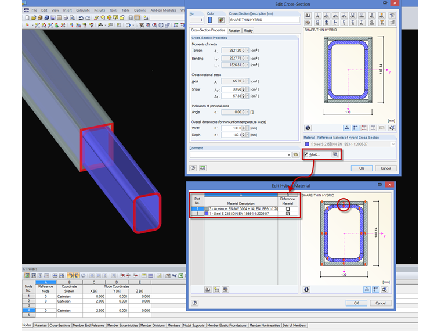The height and width of the screenshot is (331, 441).
Task: Click the Open file folder icon
Action: point(34,18)
